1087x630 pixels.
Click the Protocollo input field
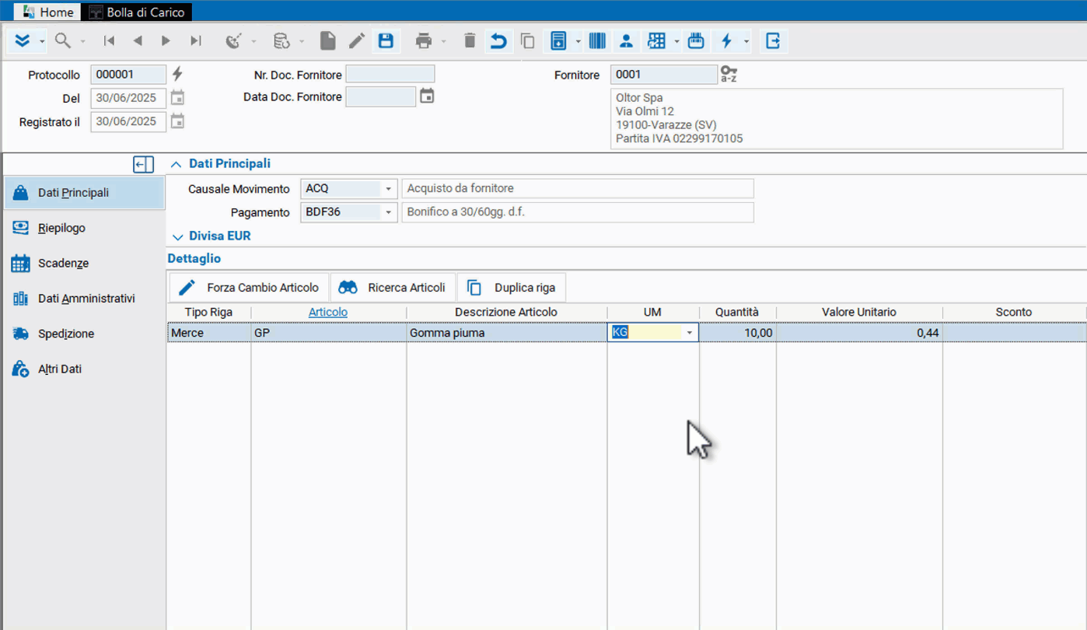(128, 75)
